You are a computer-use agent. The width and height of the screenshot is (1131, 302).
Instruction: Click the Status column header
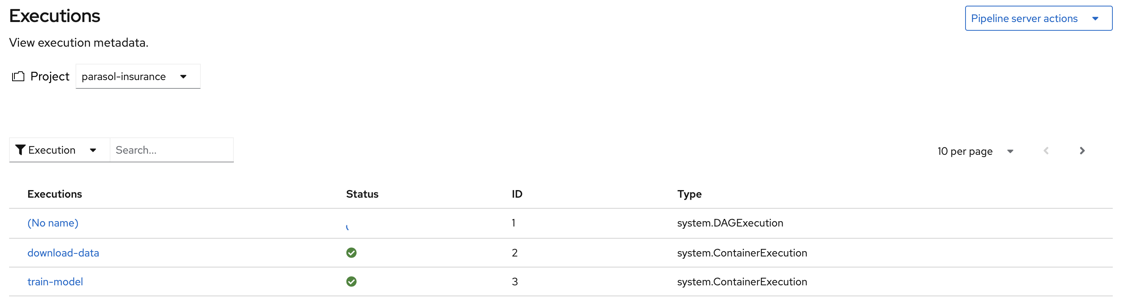click(362, 194)
